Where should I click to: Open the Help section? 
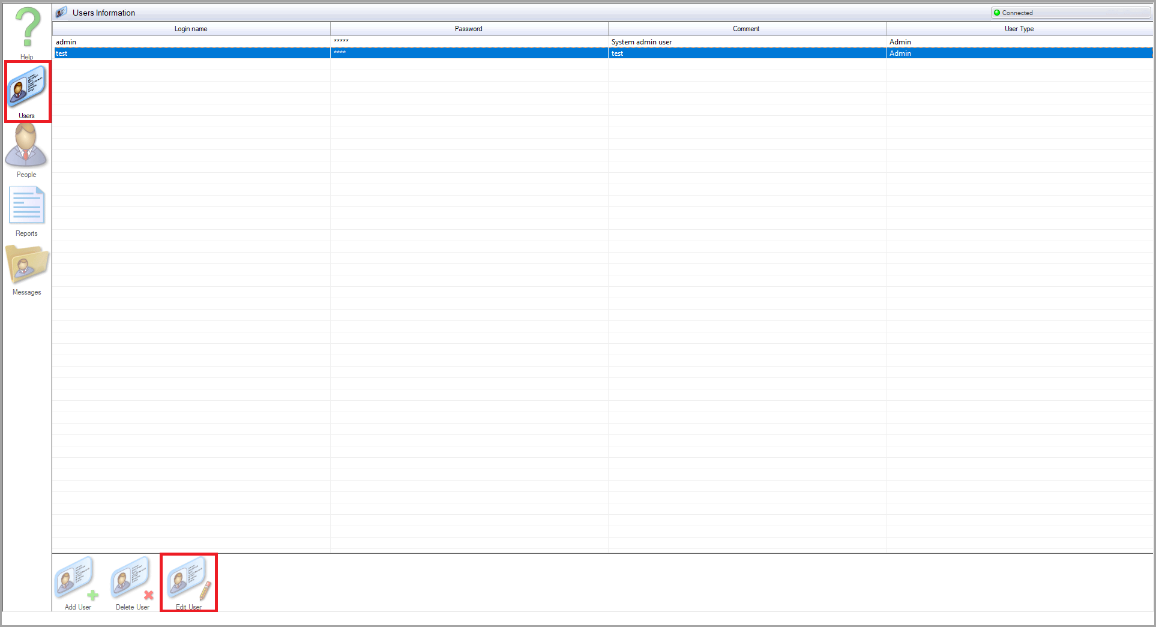27,32
